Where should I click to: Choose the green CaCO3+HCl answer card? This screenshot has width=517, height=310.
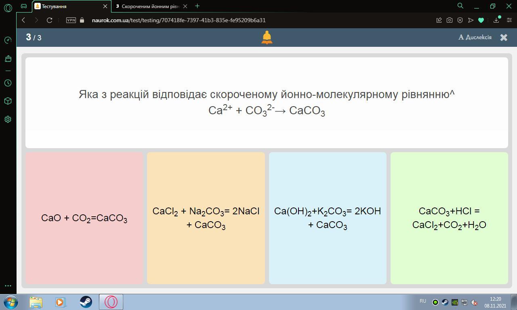pos(449,218)
